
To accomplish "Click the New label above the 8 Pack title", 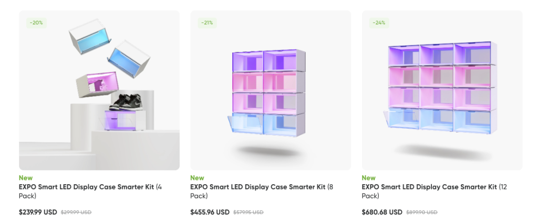I will [x=197, y=178].
